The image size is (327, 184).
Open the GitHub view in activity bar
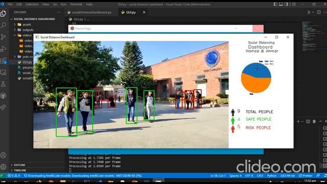(3, 96)
